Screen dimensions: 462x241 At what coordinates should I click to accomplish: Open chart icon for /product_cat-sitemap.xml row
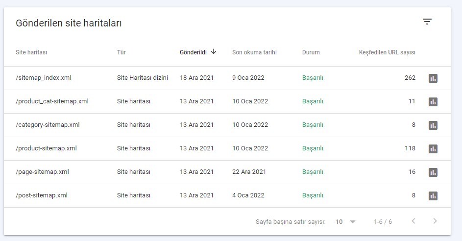[433, 102]
